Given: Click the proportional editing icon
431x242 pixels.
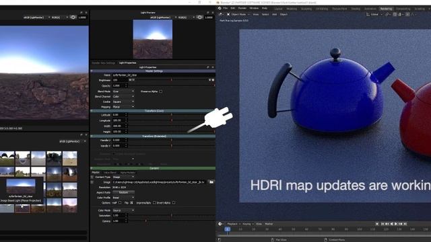Looking at the screenshot, I should [407, 14].
